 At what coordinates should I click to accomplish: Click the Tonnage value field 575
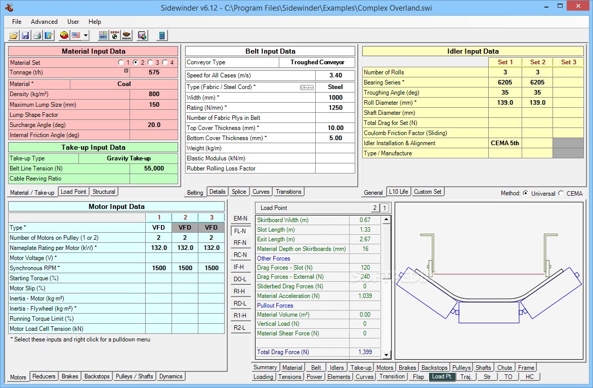[x=154, y=72]
